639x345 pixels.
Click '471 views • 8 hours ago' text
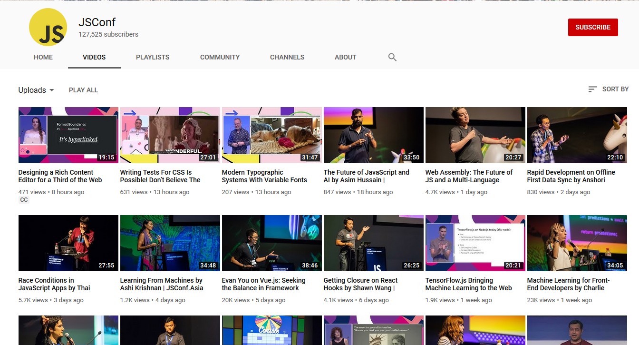point(51,192)
